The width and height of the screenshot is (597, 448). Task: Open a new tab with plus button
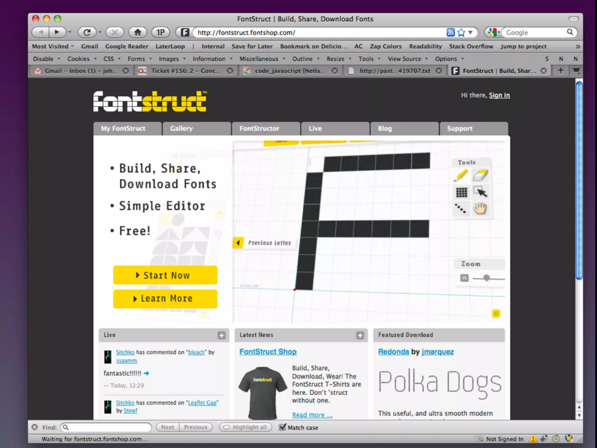click(561, 71)
